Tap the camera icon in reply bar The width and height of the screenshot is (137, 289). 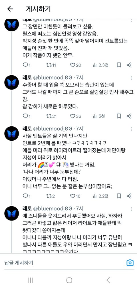pyautogui.click(x=130, y=263)
